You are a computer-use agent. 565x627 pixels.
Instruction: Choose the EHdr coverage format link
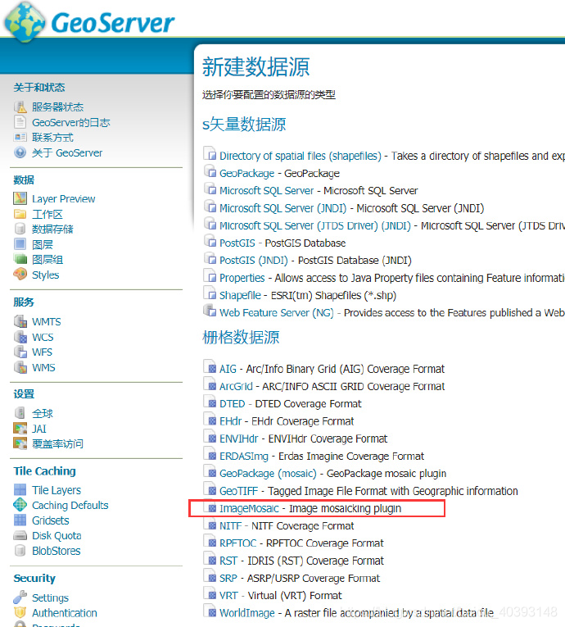tap(231, 421)
